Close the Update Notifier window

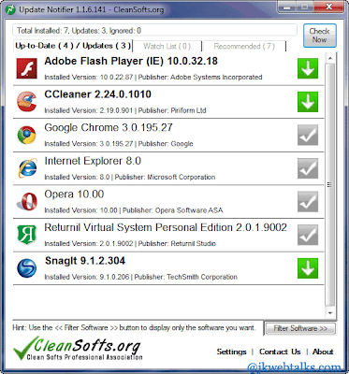click(x=328, y=6)
